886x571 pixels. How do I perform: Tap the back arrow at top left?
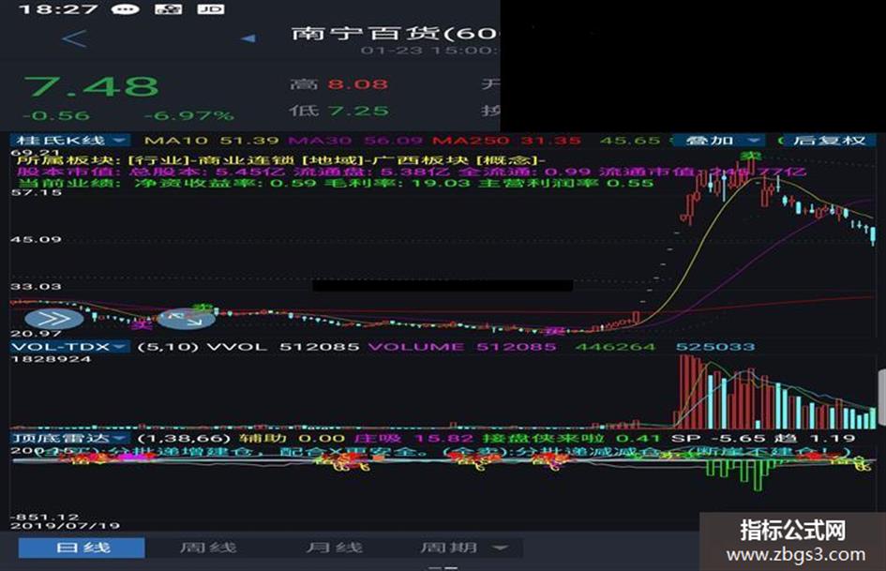(74, 38)
